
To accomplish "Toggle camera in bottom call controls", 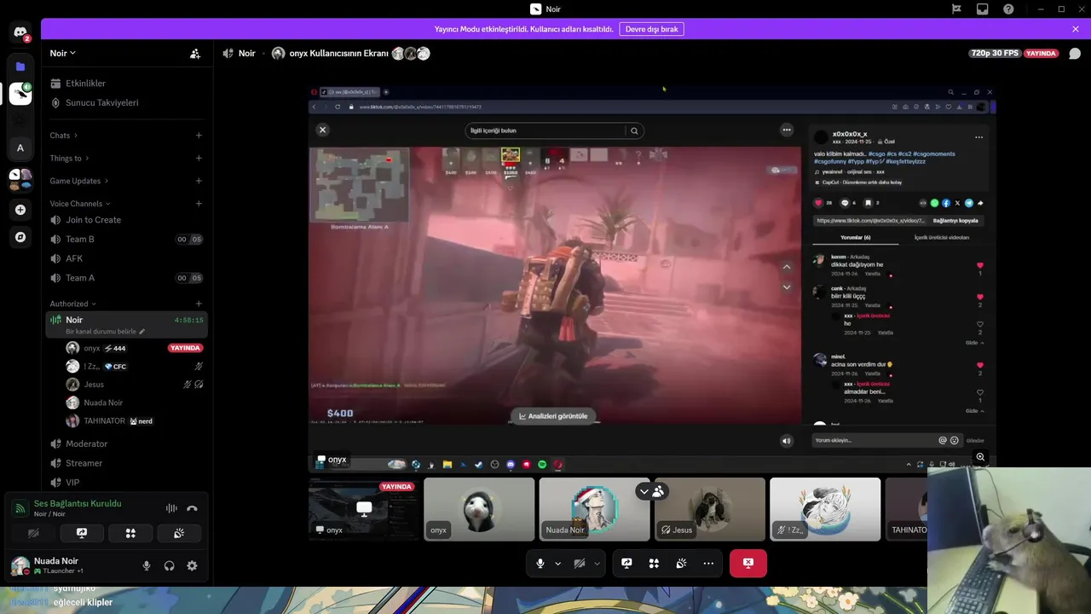I will point(579,564).
